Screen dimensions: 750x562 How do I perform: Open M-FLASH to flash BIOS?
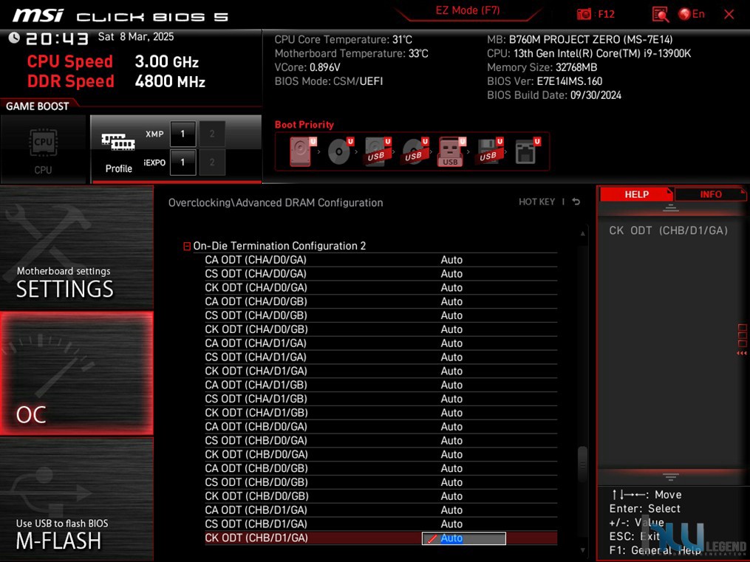(77, 499)
